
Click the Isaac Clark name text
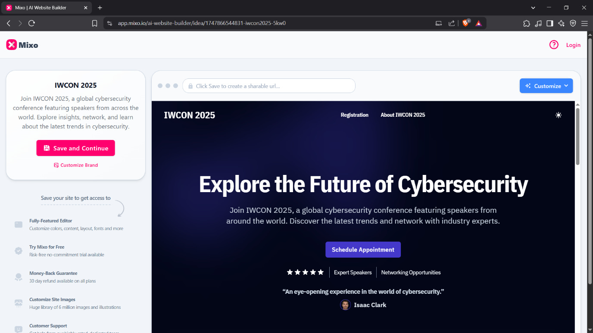pyautogui.click(x=370, y=305)
